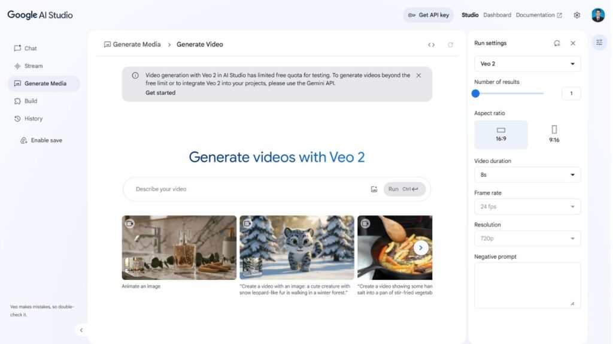This screenshot has height=344, width=613.
Task: Switch to the Dashboard tab
Action: [x=497, y=15]
